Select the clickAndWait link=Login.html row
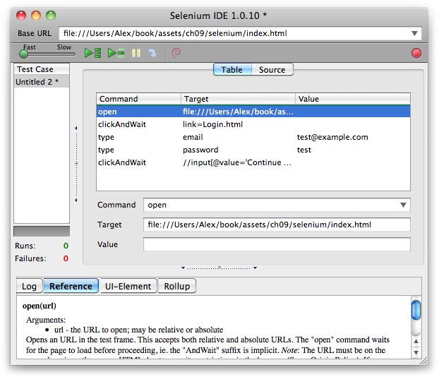 [x=253, y=124]
